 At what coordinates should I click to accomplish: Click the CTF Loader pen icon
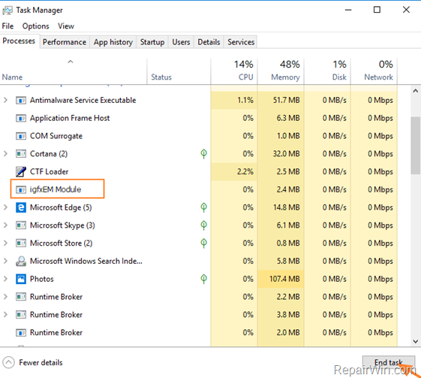click(21, 171)
